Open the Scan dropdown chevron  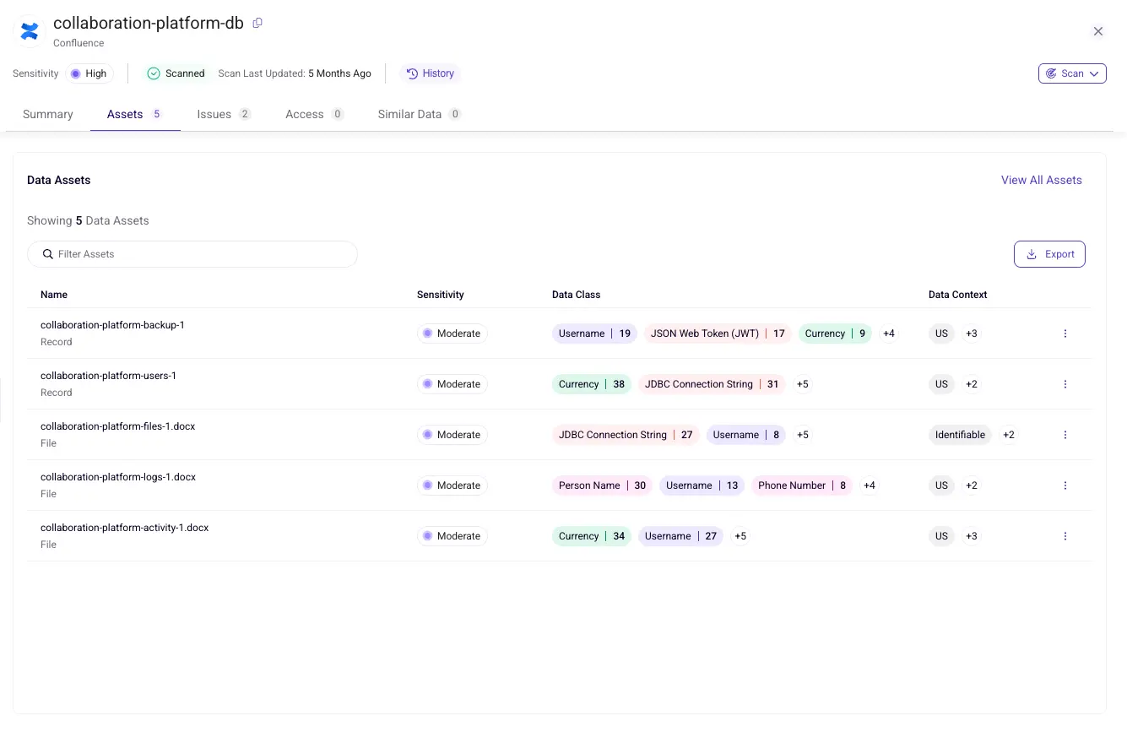pyautogui.click(x=1094, y=73)
